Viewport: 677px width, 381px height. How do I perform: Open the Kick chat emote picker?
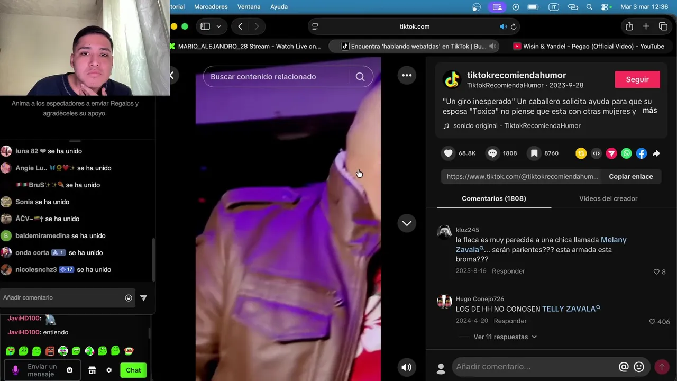tap(69, 370)
